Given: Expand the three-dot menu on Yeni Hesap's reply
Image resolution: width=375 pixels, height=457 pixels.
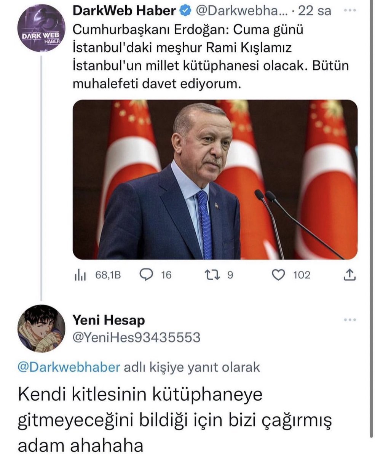Looking at the screenshot, I should 349,320.
